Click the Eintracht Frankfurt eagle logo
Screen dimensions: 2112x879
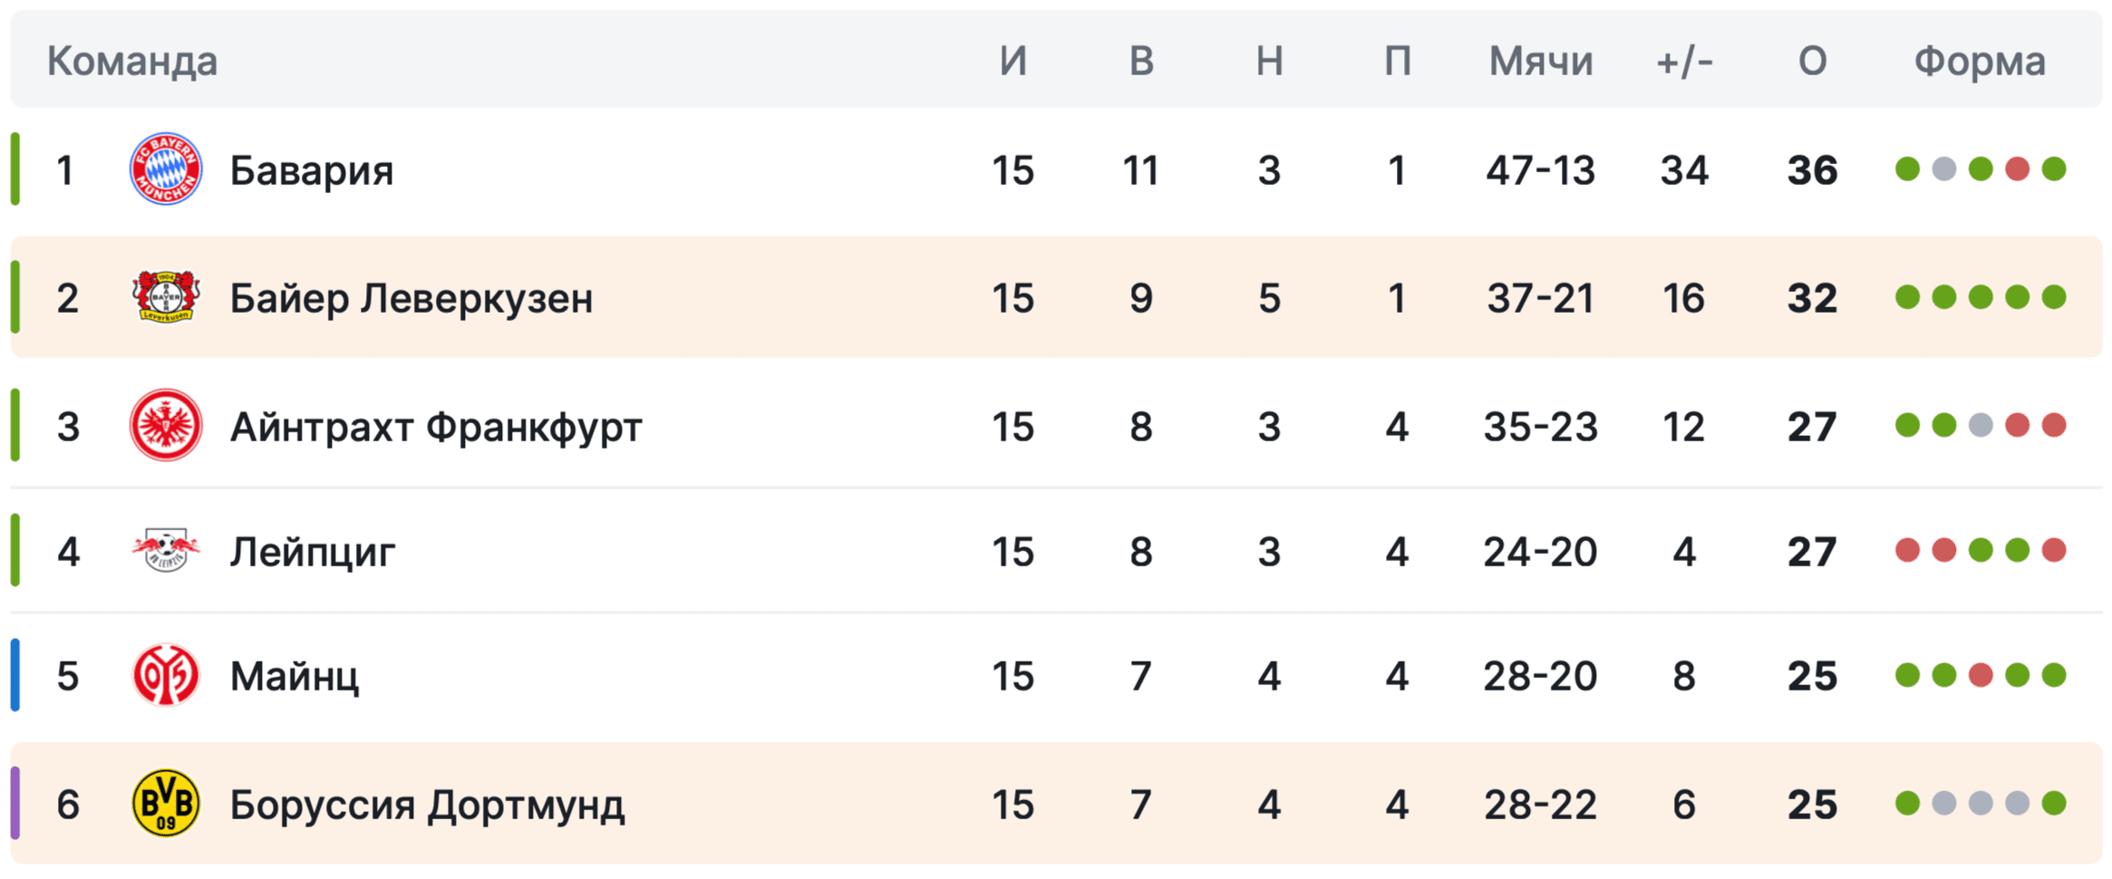coord(166,425)
